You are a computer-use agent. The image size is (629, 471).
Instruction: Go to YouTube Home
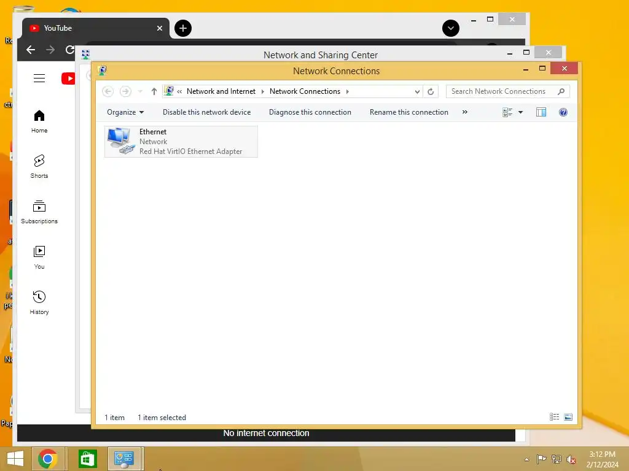[39, 121]
